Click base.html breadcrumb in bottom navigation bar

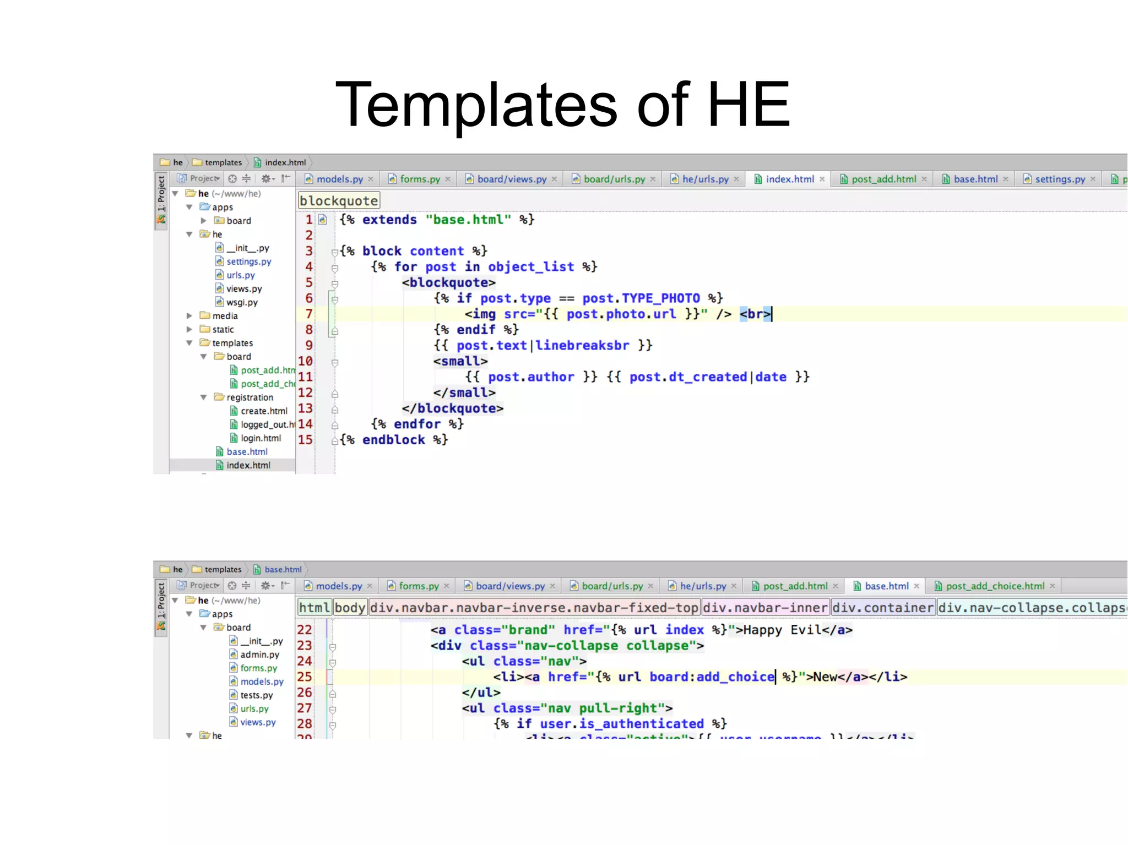(278, 569)
